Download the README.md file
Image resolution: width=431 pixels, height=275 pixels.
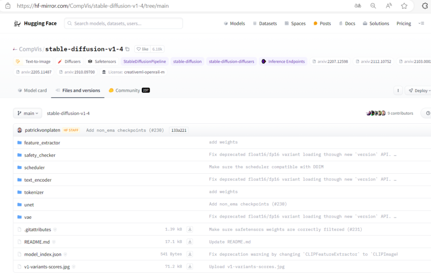190,242
